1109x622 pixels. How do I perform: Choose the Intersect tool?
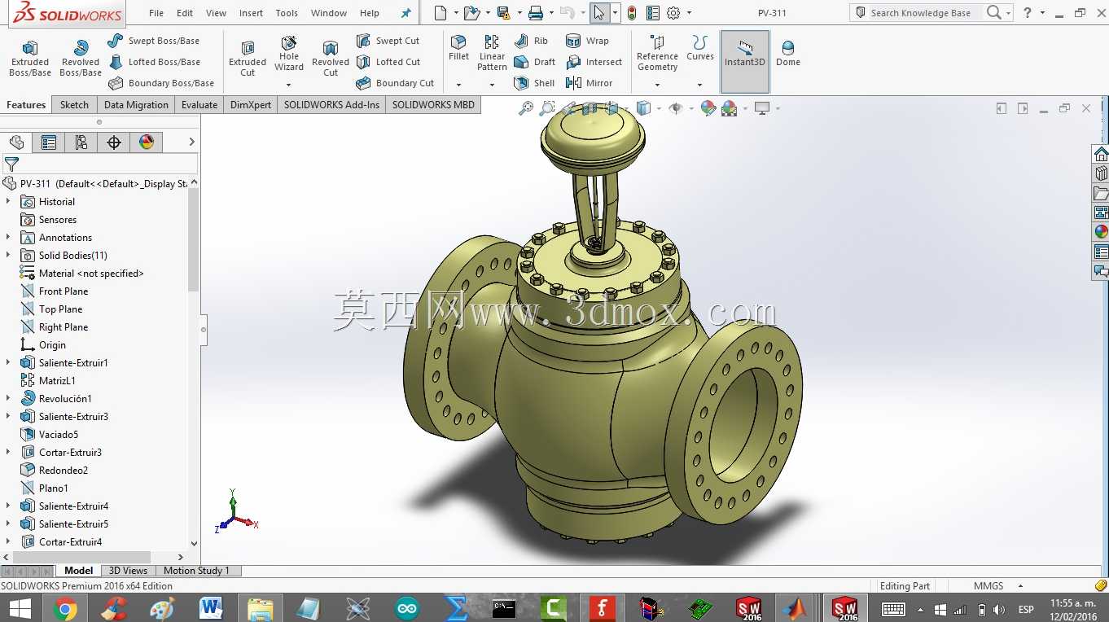click(x=594, y=62)
